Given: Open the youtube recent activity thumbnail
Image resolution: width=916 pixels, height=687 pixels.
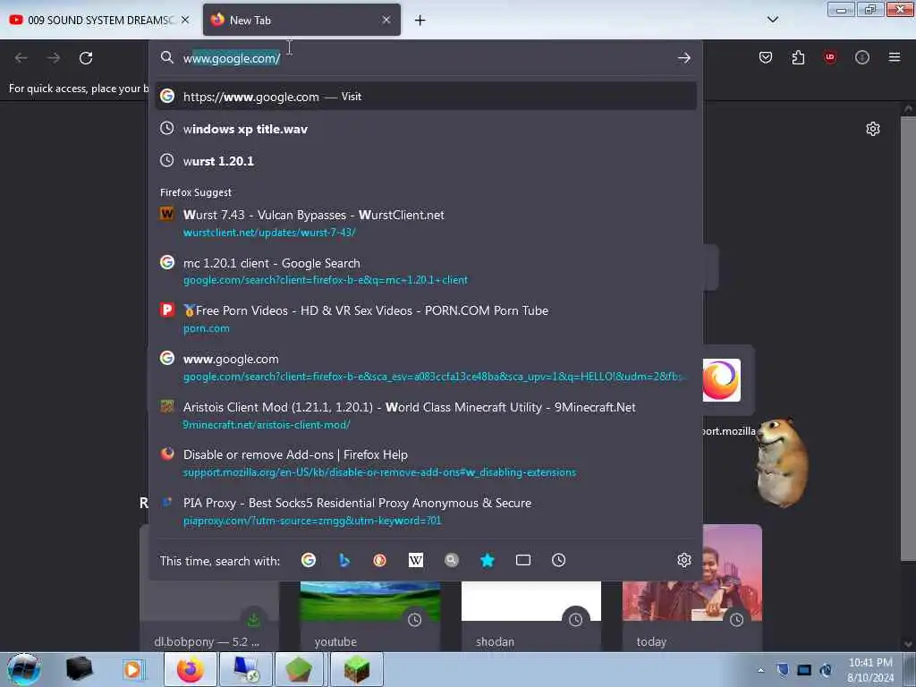Looking at the screenshot, I should pos(369,615).
